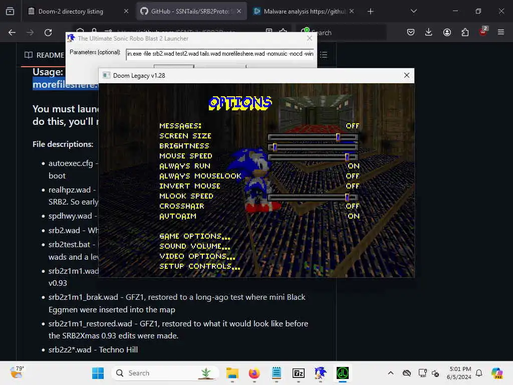Switch to the GitHub SSNTails/SRB2Proto tab
Screen dimensions: 513x385
click(192, 12)
